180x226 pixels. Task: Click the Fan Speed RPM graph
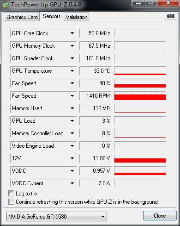(140, 96)
